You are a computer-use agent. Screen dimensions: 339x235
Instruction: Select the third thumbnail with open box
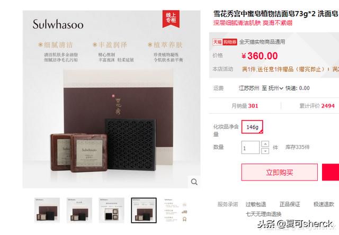112,210
